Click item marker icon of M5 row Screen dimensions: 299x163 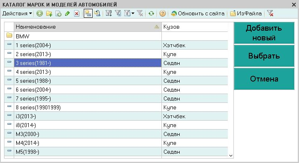(x=9, y=150)
